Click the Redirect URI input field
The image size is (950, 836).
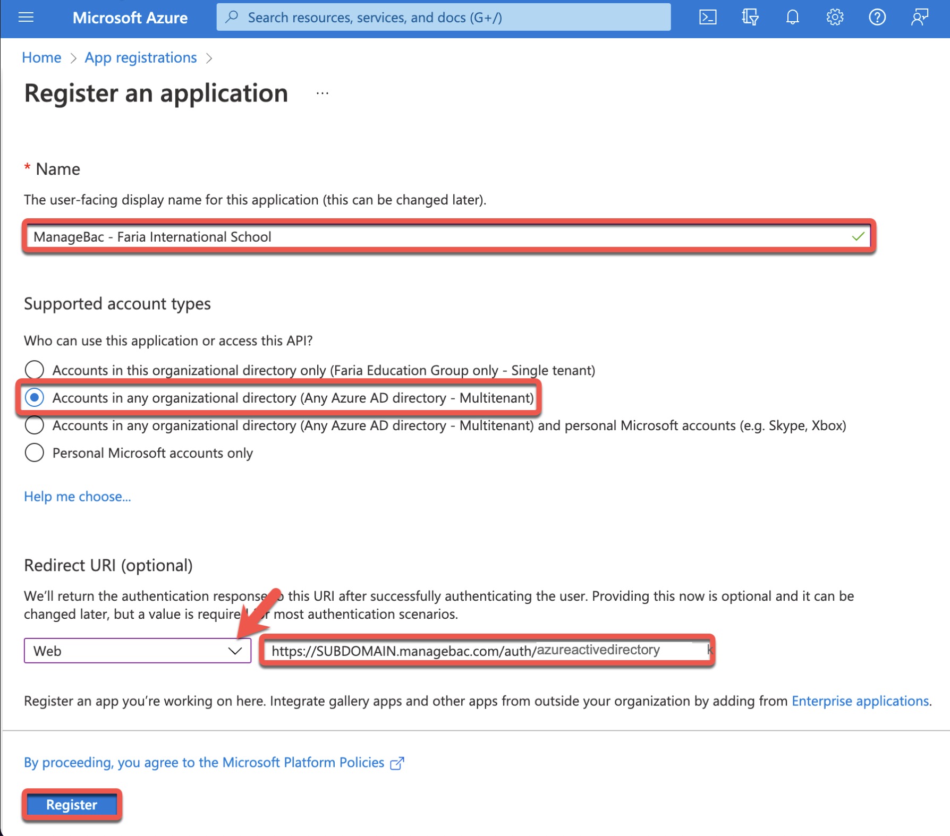click(487, 651)
